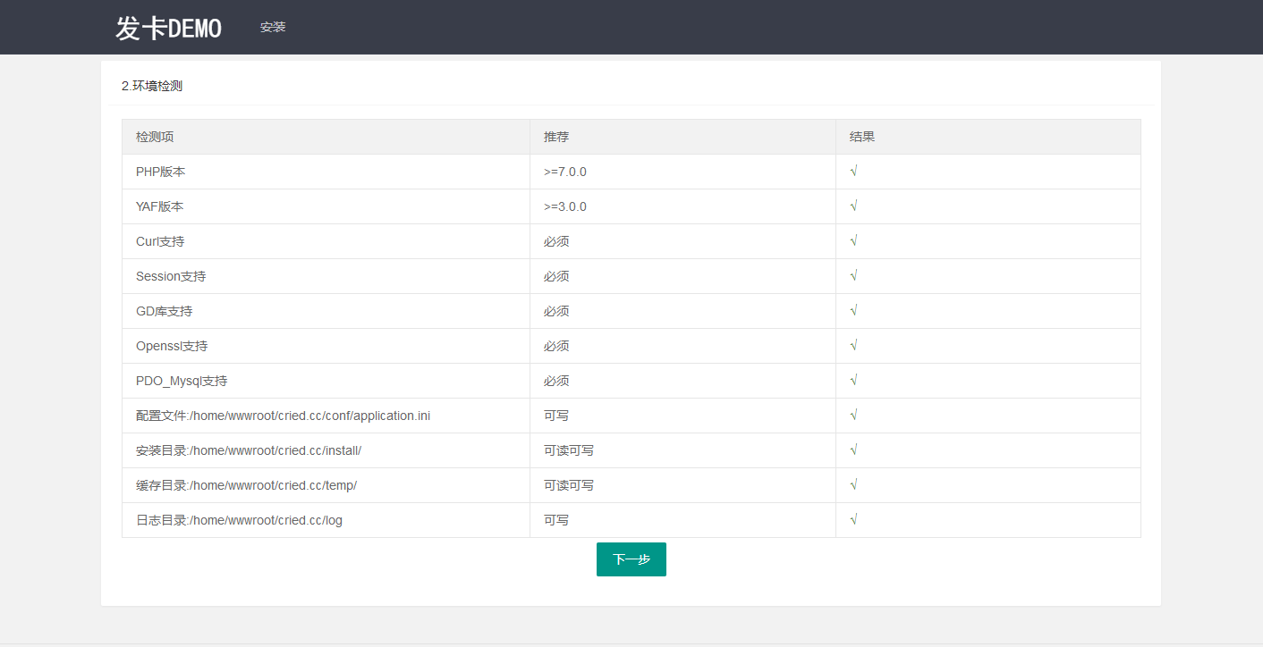Screen dimensions: 1263x647
Task: Click the check mark for PHP版本
Action: tap(854, 172)
